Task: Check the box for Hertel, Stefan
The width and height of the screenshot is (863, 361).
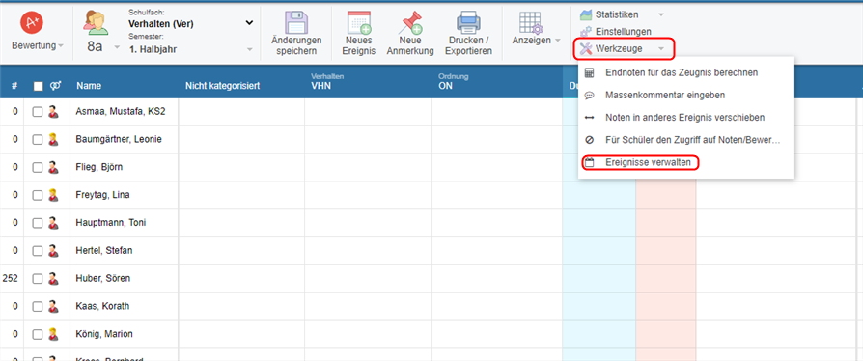Action: coord(38,250)
